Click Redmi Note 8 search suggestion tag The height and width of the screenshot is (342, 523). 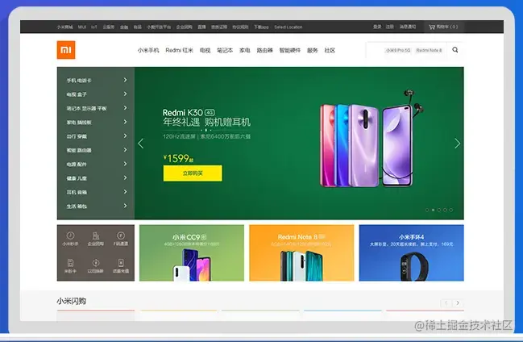click(429, 51)
